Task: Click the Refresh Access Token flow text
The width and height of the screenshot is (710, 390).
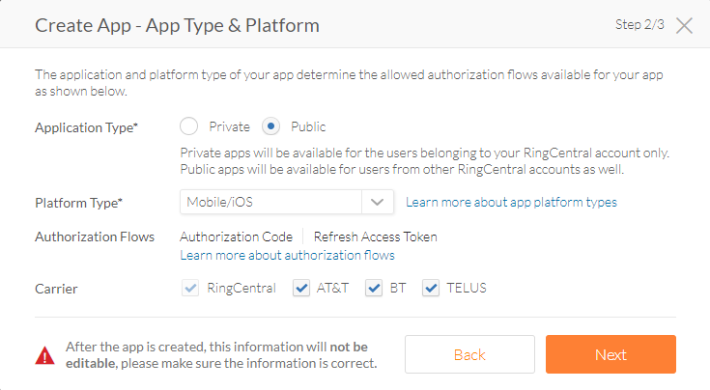Action: 375,237
